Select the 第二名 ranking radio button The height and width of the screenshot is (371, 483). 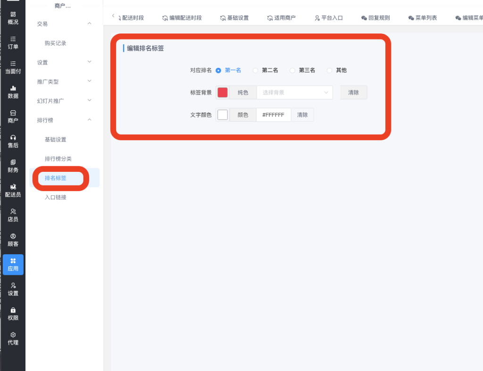tap(256, 70)
